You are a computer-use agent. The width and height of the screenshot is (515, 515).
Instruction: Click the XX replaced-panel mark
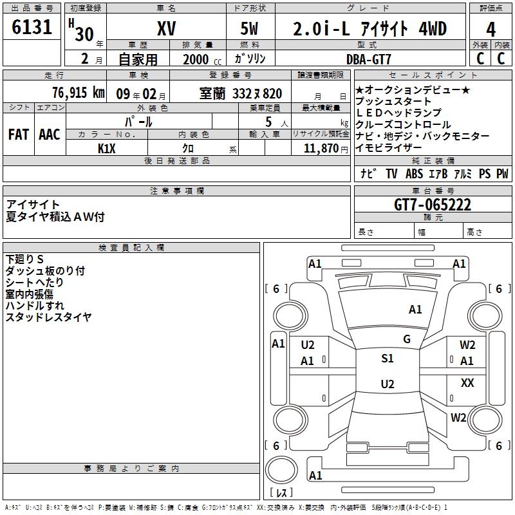coord(467,383)
